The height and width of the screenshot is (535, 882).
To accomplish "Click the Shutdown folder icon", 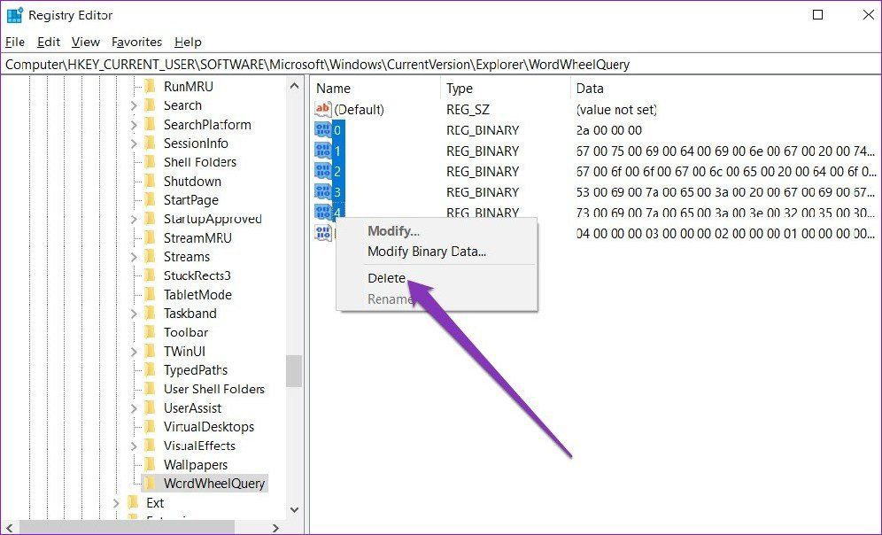I will [150, 182].
